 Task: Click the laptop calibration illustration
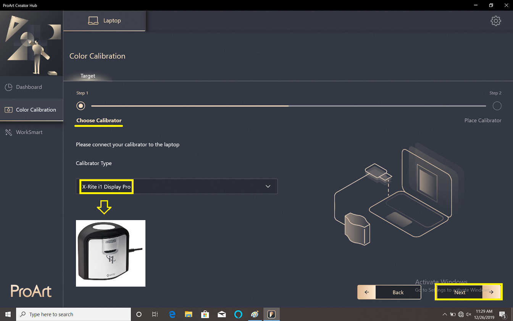point(399,196)
